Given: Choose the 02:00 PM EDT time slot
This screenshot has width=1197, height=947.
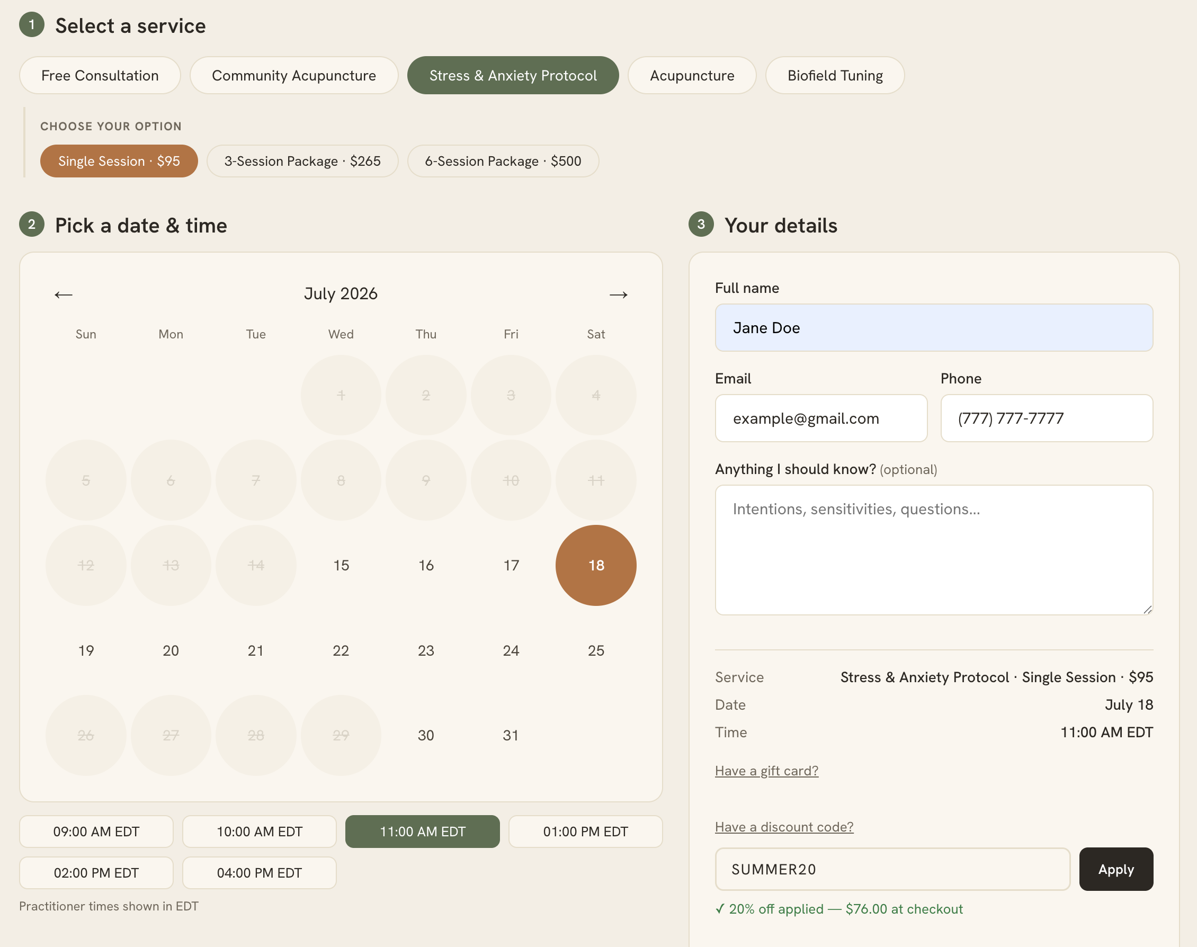Looking at the screenshot, I should pos(96,873).
